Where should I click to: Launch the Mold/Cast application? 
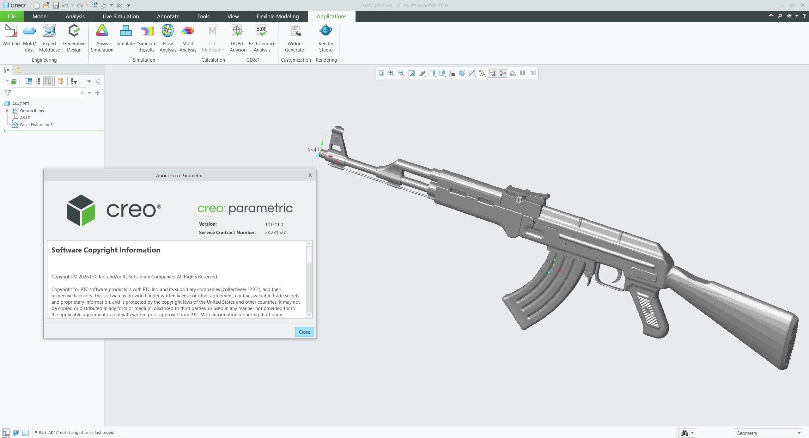(29, 38)
